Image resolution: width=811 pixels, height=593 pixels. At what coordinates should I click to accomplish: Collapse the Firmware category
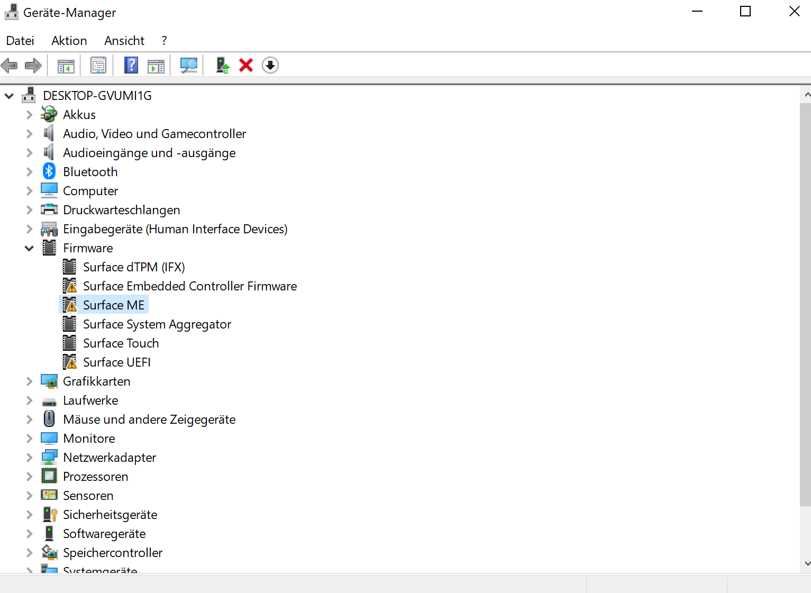click(29, 248)
